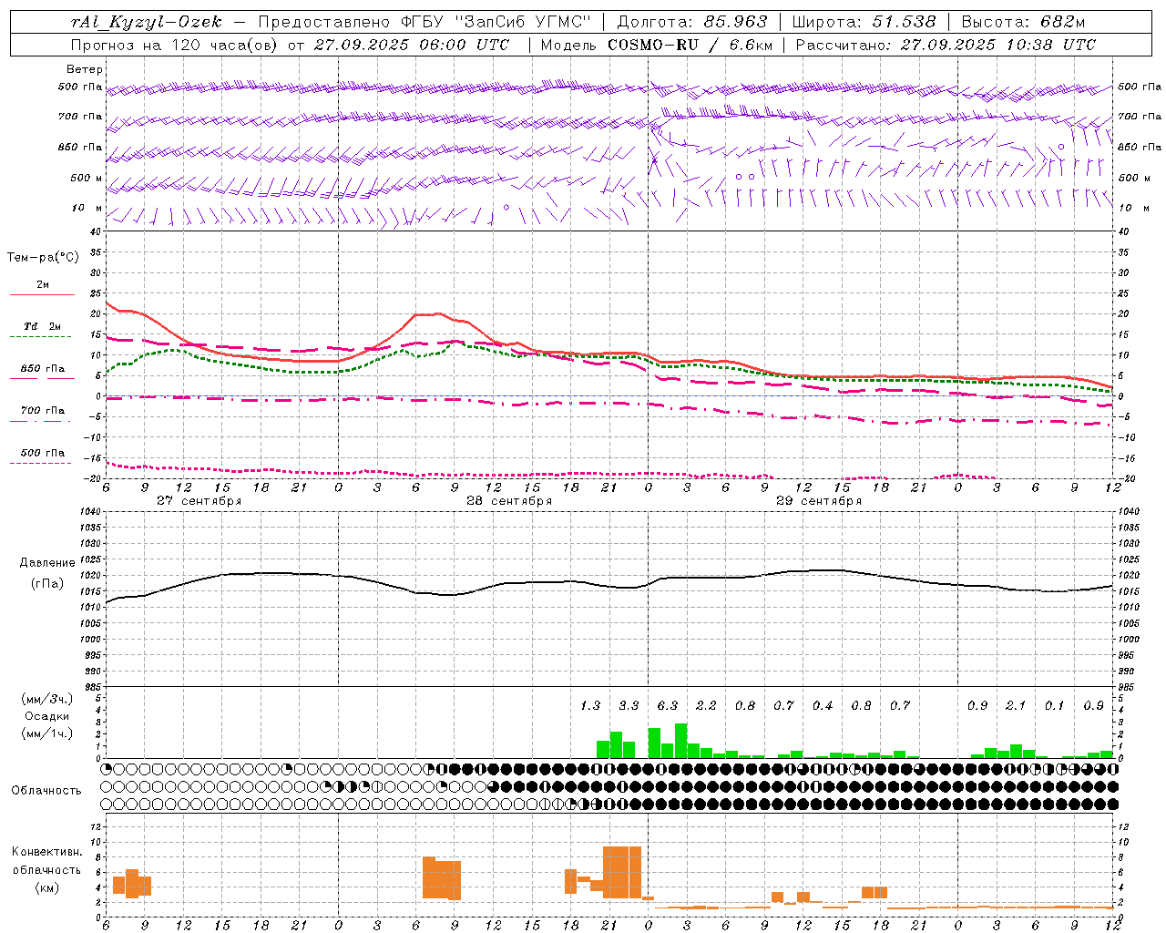Click the Высота 682м elevation text
This screenshot has width=1166, height=933.
click(1023, 22)
